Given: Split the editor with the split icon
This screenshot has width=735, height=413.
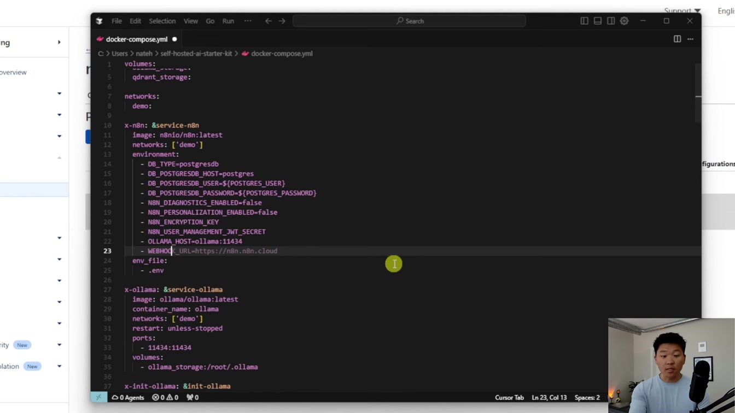Looking at the screenshot, I should click(677, 39).
